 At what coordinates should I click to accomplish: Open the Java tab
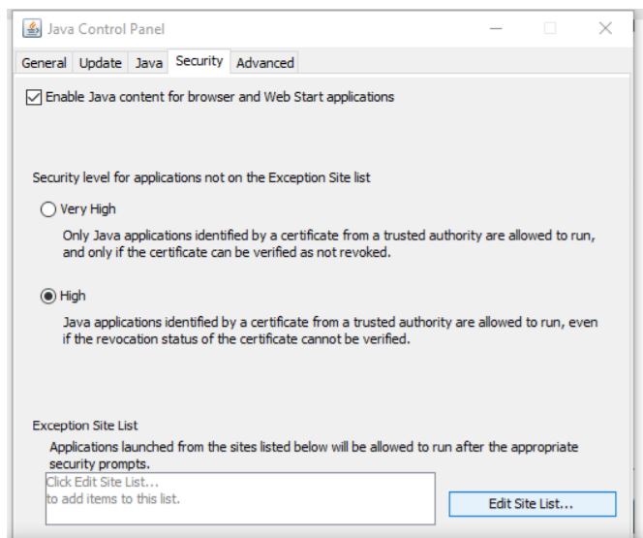(x=149, y=63)
